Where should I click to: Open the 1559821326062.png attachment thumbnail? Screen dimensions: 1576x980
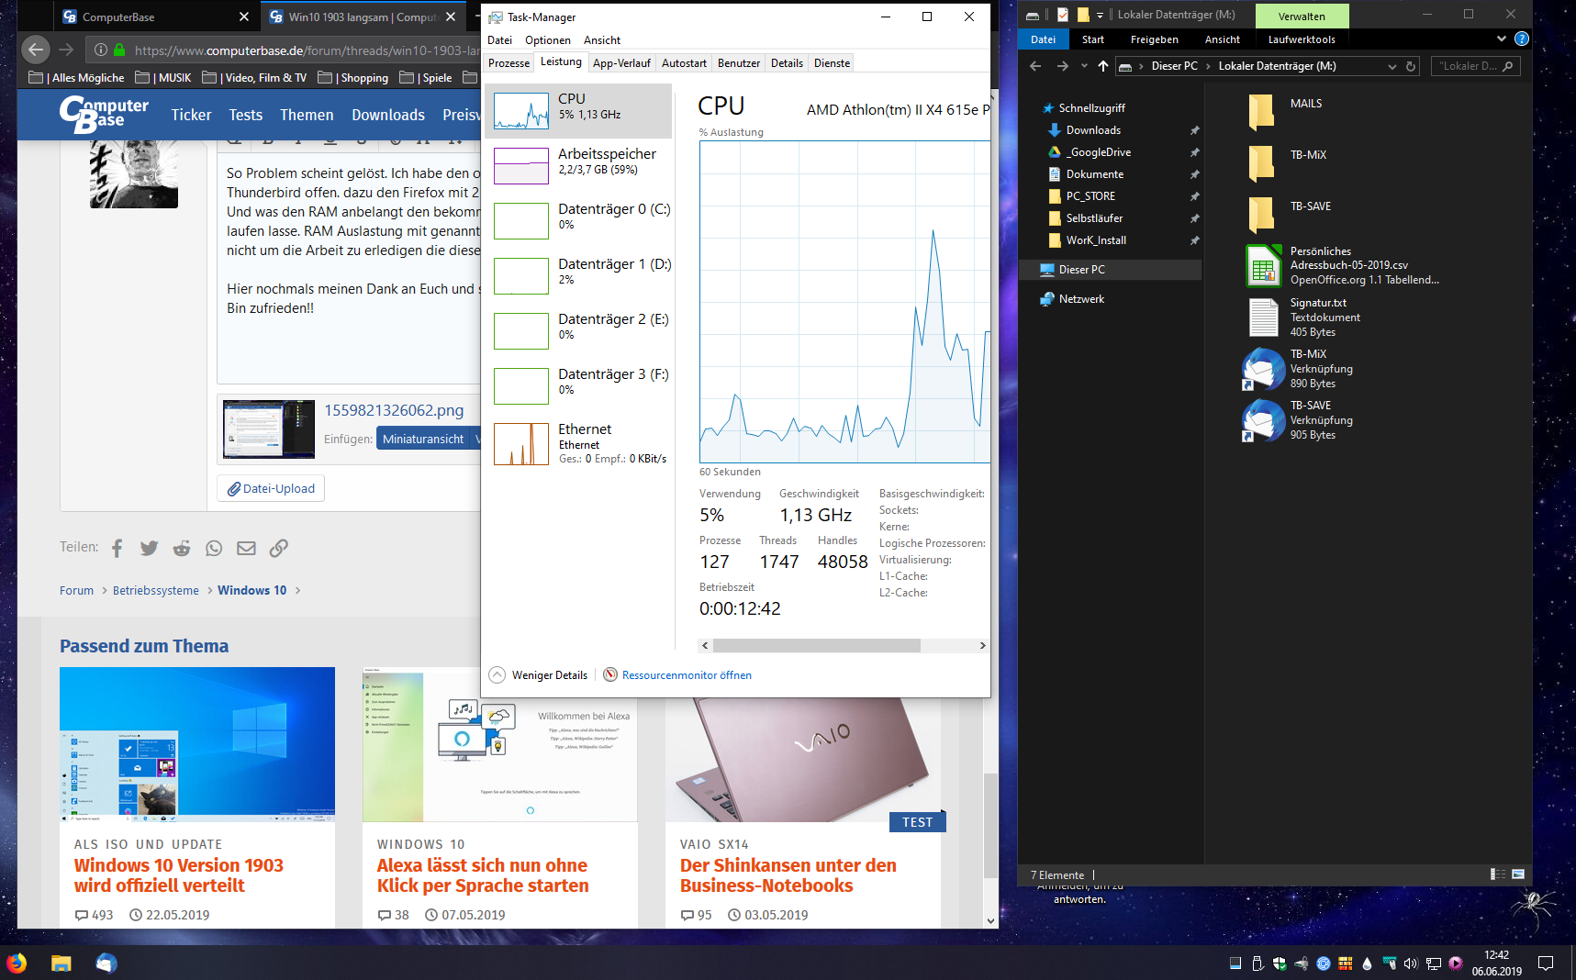[269, 429]
